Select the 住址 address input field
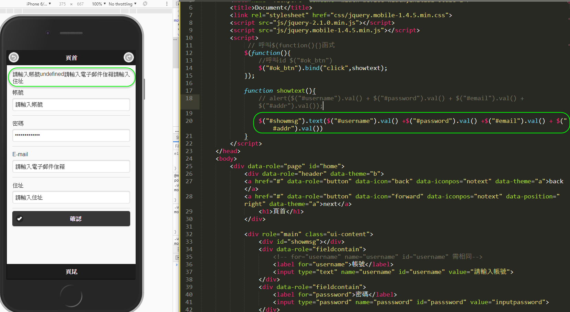 71,197
